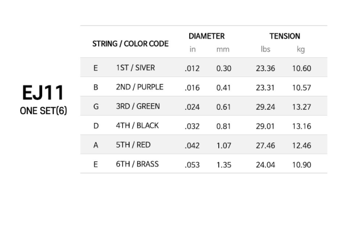Image resolution: width=347 pixels, height=229 pixels.
Task: Click the TENSION column header
Action: point(285,36)
